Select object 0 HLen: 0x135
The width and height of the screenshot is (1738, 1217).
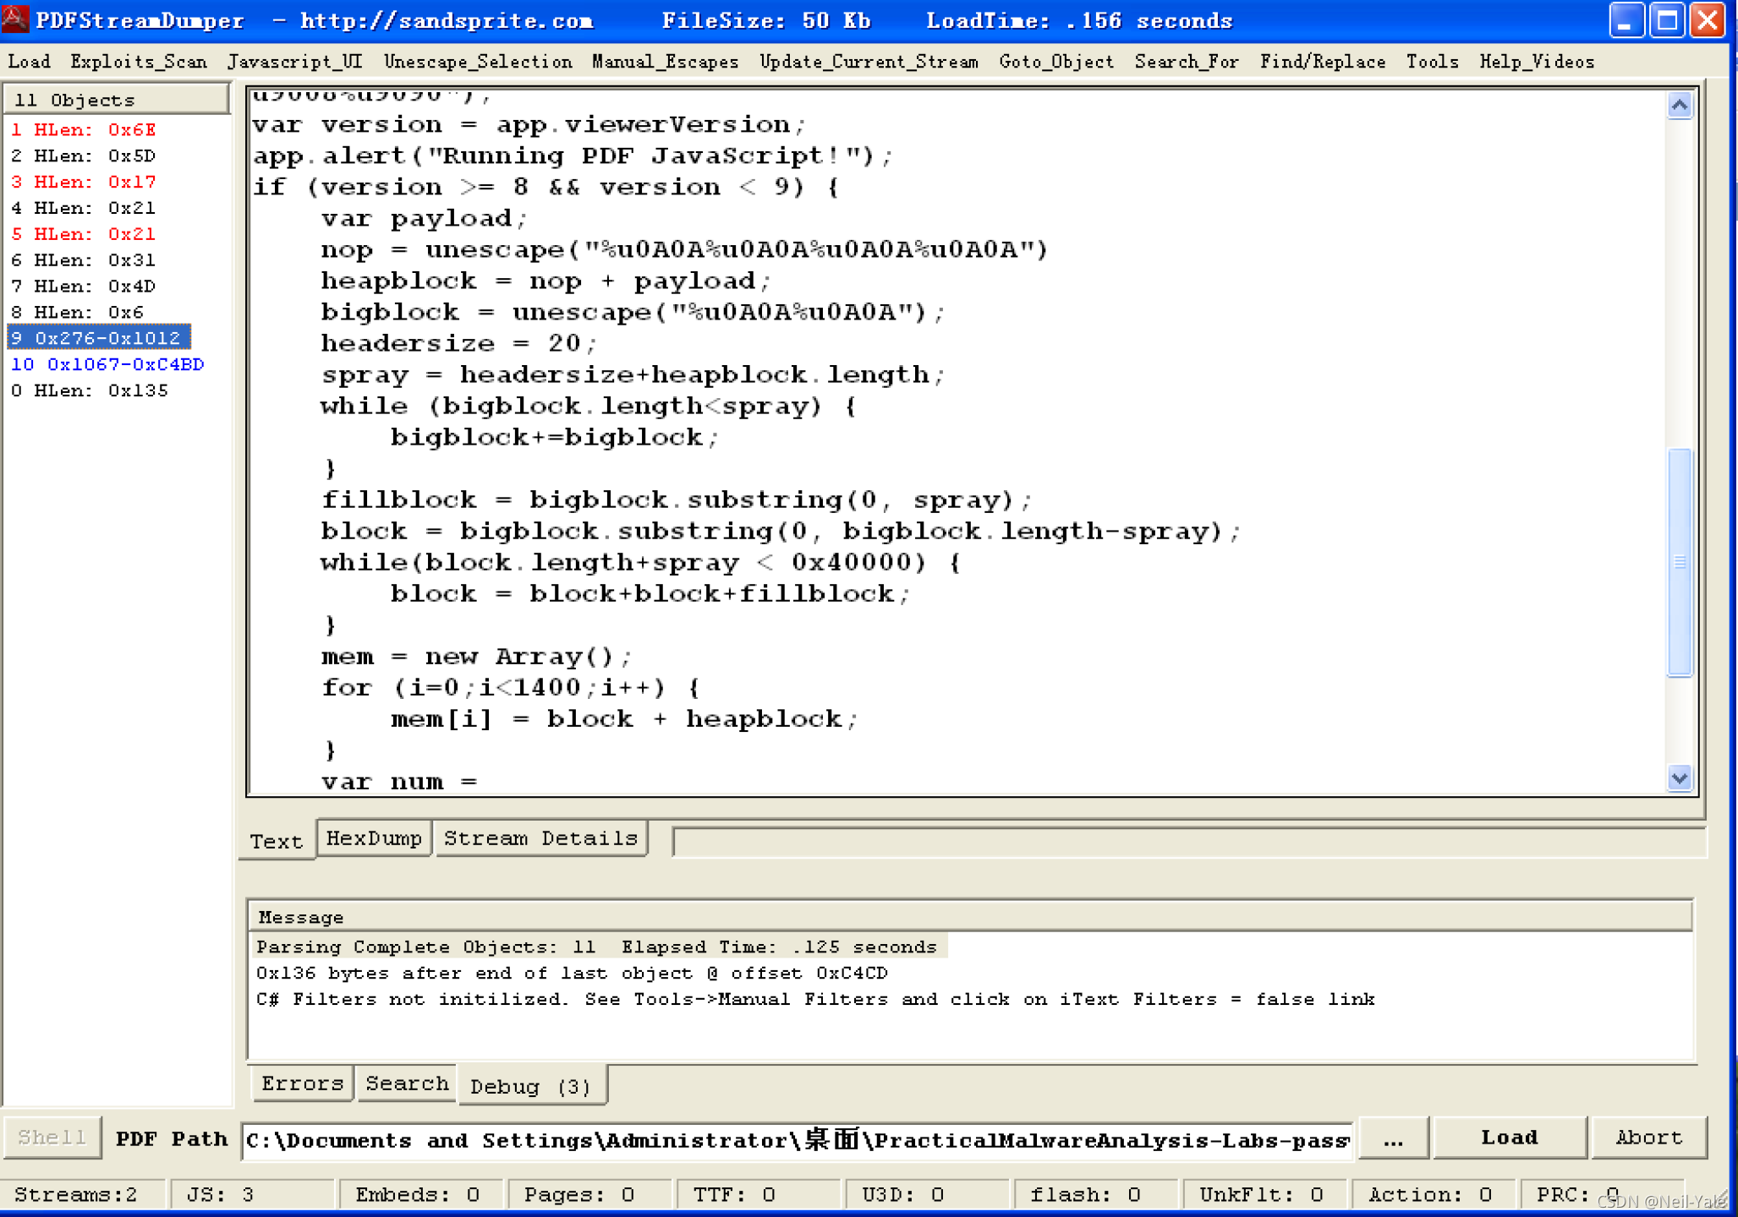89,390
